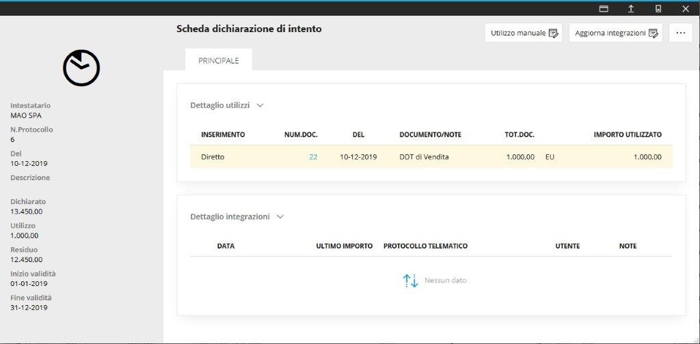
Task: Switch to the PRINCIPALE tab
Action: click(219, 60)
